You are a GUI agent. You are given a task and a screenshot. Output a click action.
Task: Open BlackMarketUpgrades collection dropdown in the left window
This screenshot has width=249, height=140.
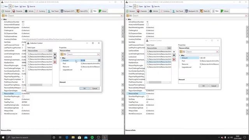(123, 28)
